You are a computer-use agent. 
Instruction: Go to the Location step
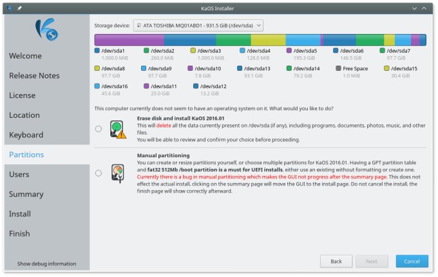pyautogui.click(x=24, y=115)
